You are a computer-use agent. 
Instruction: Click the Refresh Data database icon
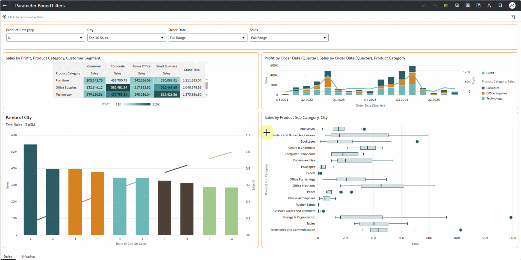pyautogui.click(x=457, y=5)
